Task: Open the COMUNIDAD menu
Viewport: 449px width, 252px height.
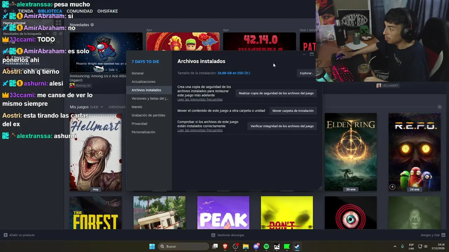Action: coord(80,11)
